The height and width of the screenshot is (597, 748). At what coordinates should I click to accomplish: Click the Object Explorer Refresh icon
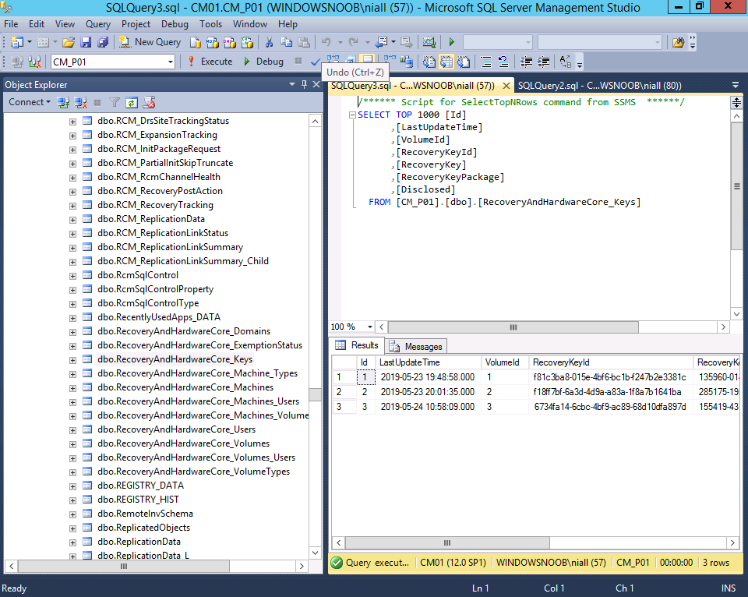[132, 102]
